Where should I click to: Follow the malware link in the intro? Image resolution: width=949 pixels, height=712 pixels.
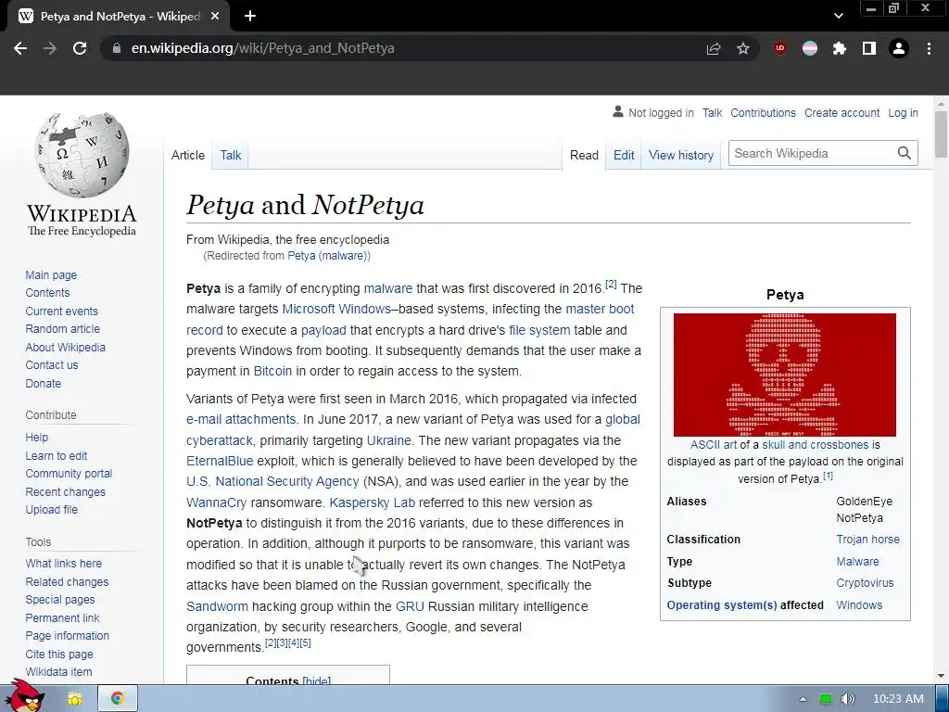click(388, 288)
